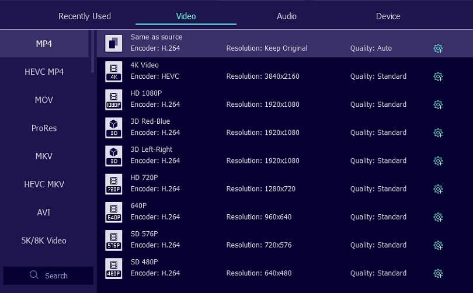Choose the 3D Red-Blue preset title
The width and height of the screenshot is (473, 293).
pos(150,121)
